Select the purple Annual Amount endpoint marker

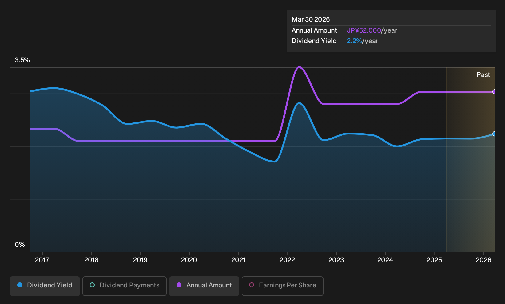click(494, 92)
